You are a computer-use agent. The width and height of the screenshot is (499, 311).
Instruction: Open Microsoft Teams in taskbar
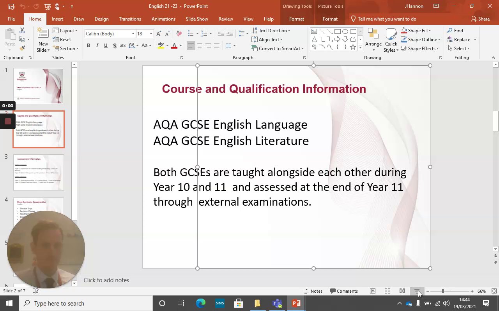pos(277,303)
